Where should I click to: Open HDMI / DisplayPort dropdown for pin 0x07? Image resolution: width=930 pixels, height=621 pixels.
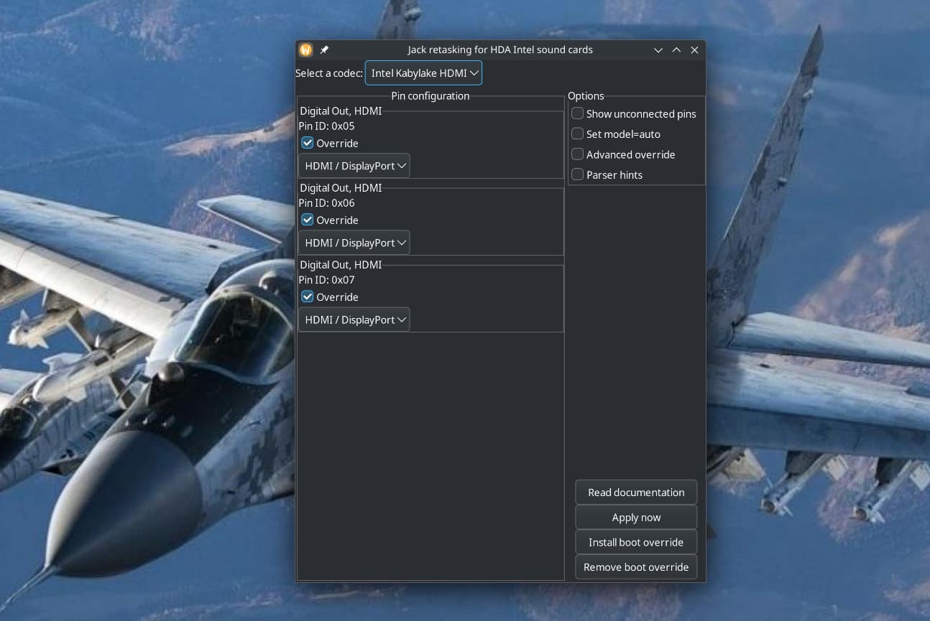354,319
